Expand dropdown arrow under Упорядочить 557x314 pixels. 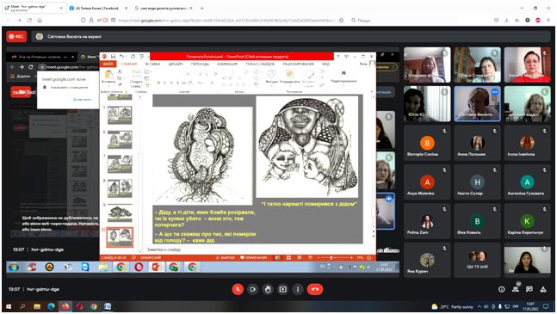click(x=290, y=85)
